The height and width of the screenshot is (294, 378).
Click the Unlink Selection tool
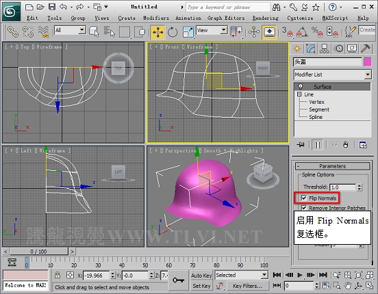click(x=28, y=31)
